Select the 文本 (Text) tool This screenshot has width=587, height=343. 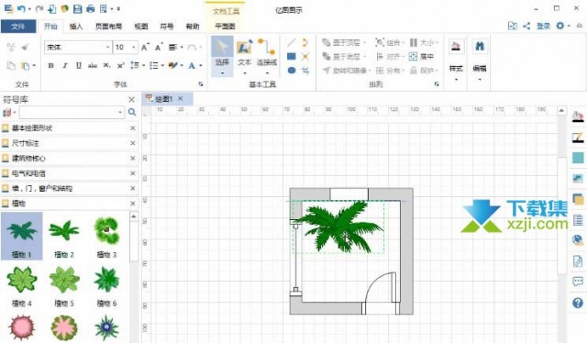(x=245, y=56)
